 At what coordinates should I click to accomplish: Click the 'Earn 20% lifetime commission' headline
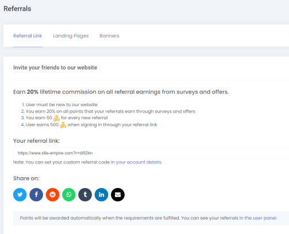(x=121, y=92)
